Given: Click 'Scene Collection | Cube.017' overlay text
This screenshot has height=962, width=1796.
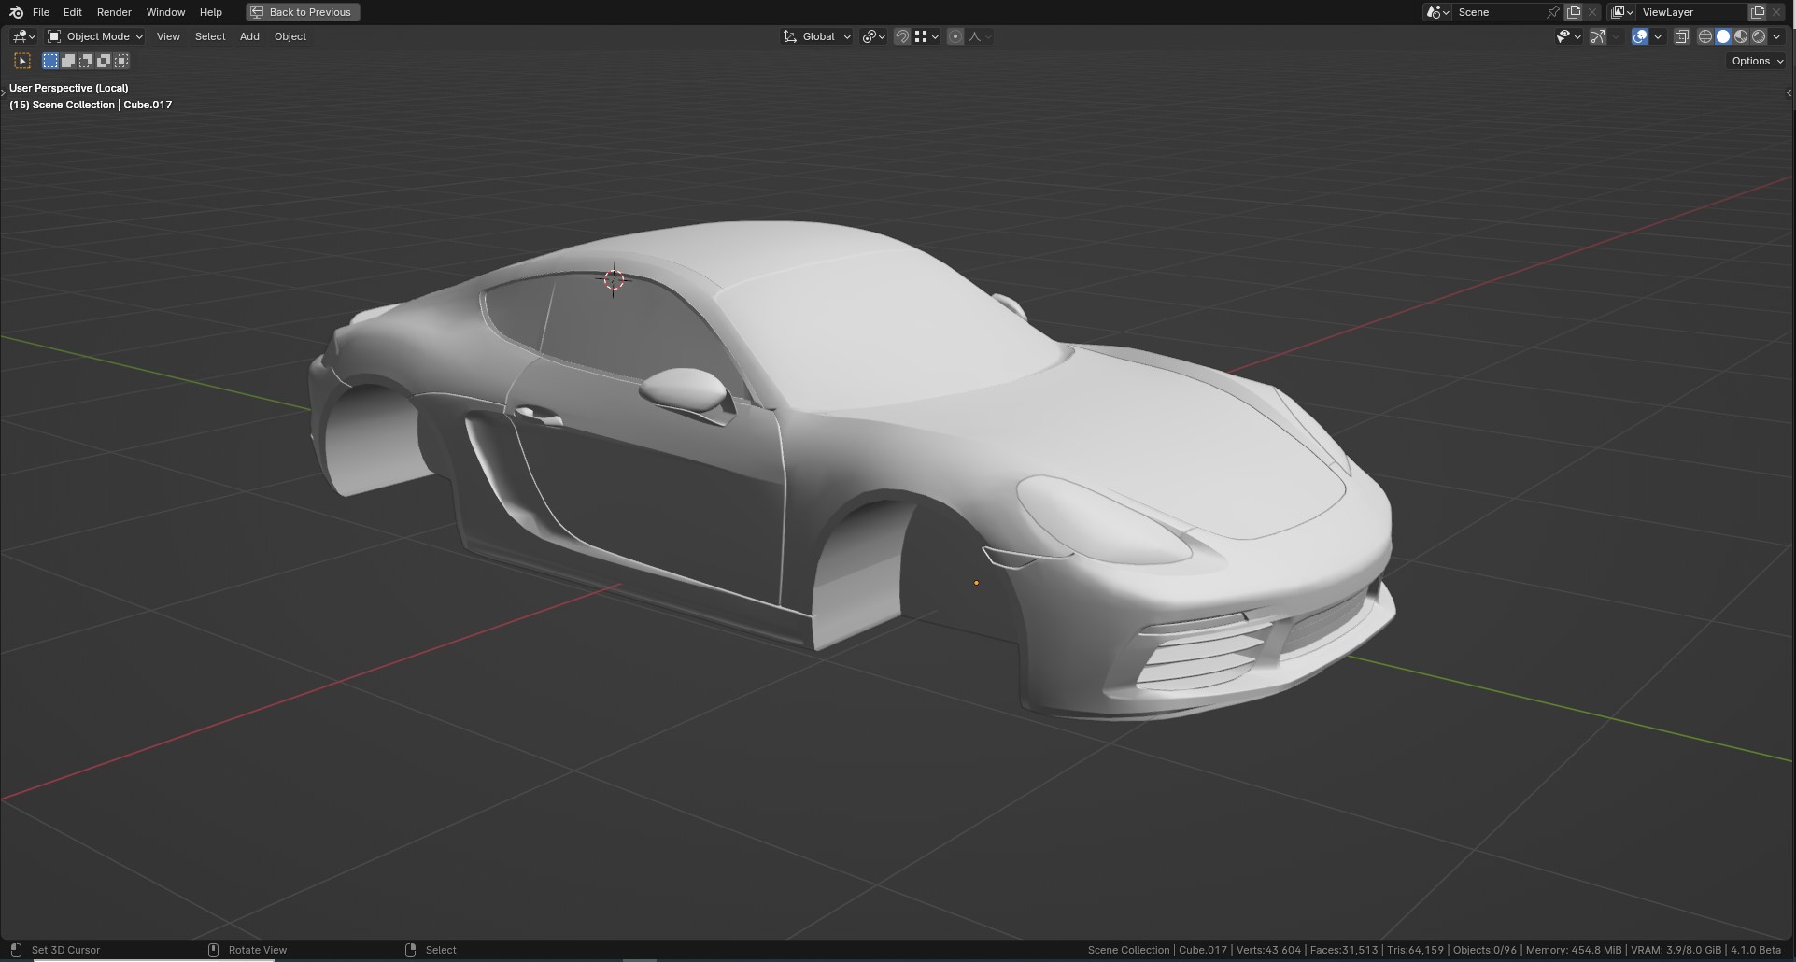Looking at the screenshot, I should click(x=102, y=105).
